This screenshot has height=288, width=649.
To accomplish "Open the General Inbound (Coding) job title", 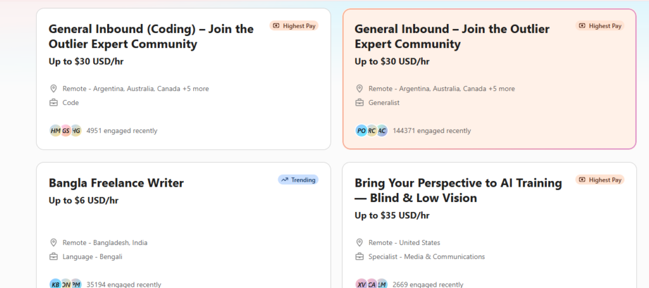I will 151,36.
